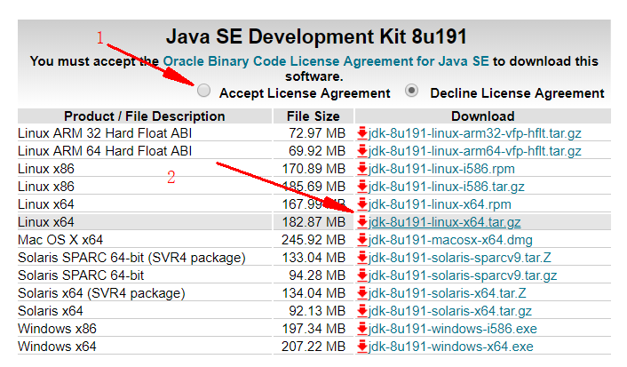The height and width of the screenshot is (367, 627).
Task: Click the red download arrow for solaris-sparcv9.tar.Z
Action: 362,258
